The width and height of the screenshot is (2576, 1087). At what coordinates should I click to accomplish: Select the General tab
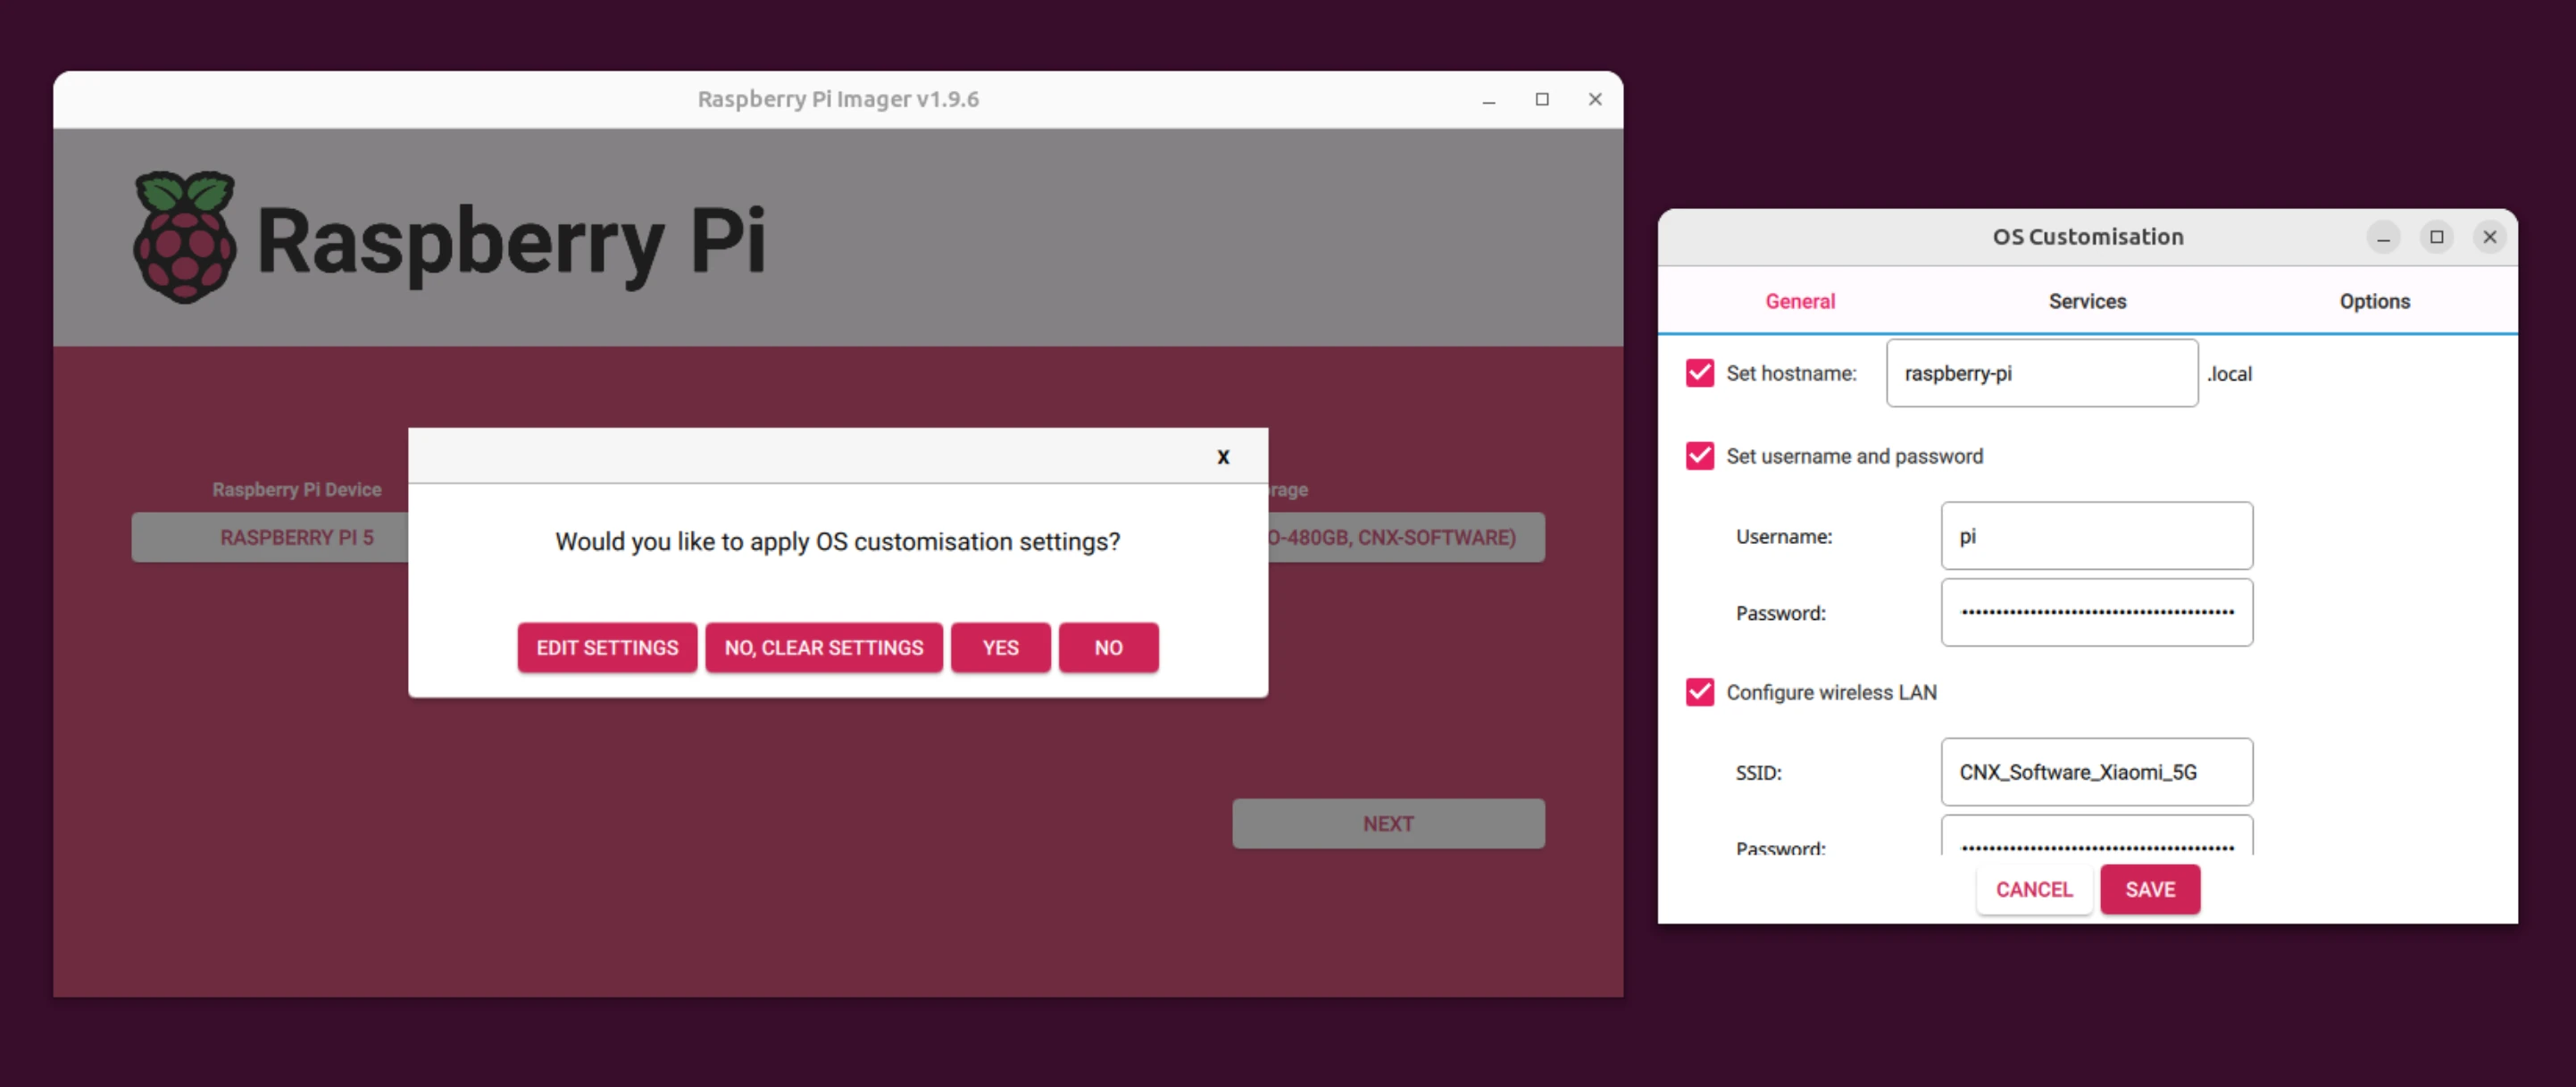pyautogui.click(x=1799, y=301)
